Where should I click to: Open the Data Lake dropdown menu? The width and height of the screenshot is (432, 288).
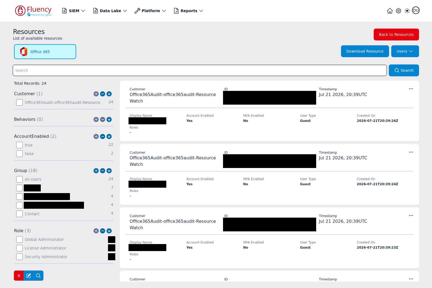tap(110, 11)
